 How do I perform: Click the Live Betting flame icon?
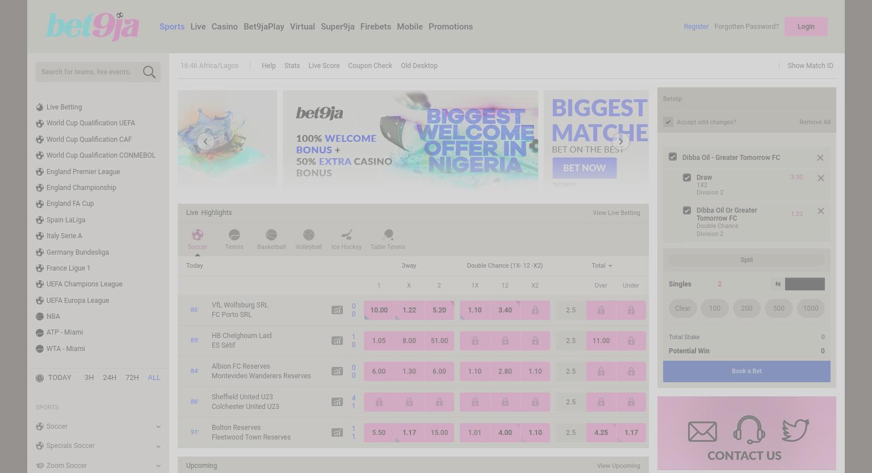40,107
